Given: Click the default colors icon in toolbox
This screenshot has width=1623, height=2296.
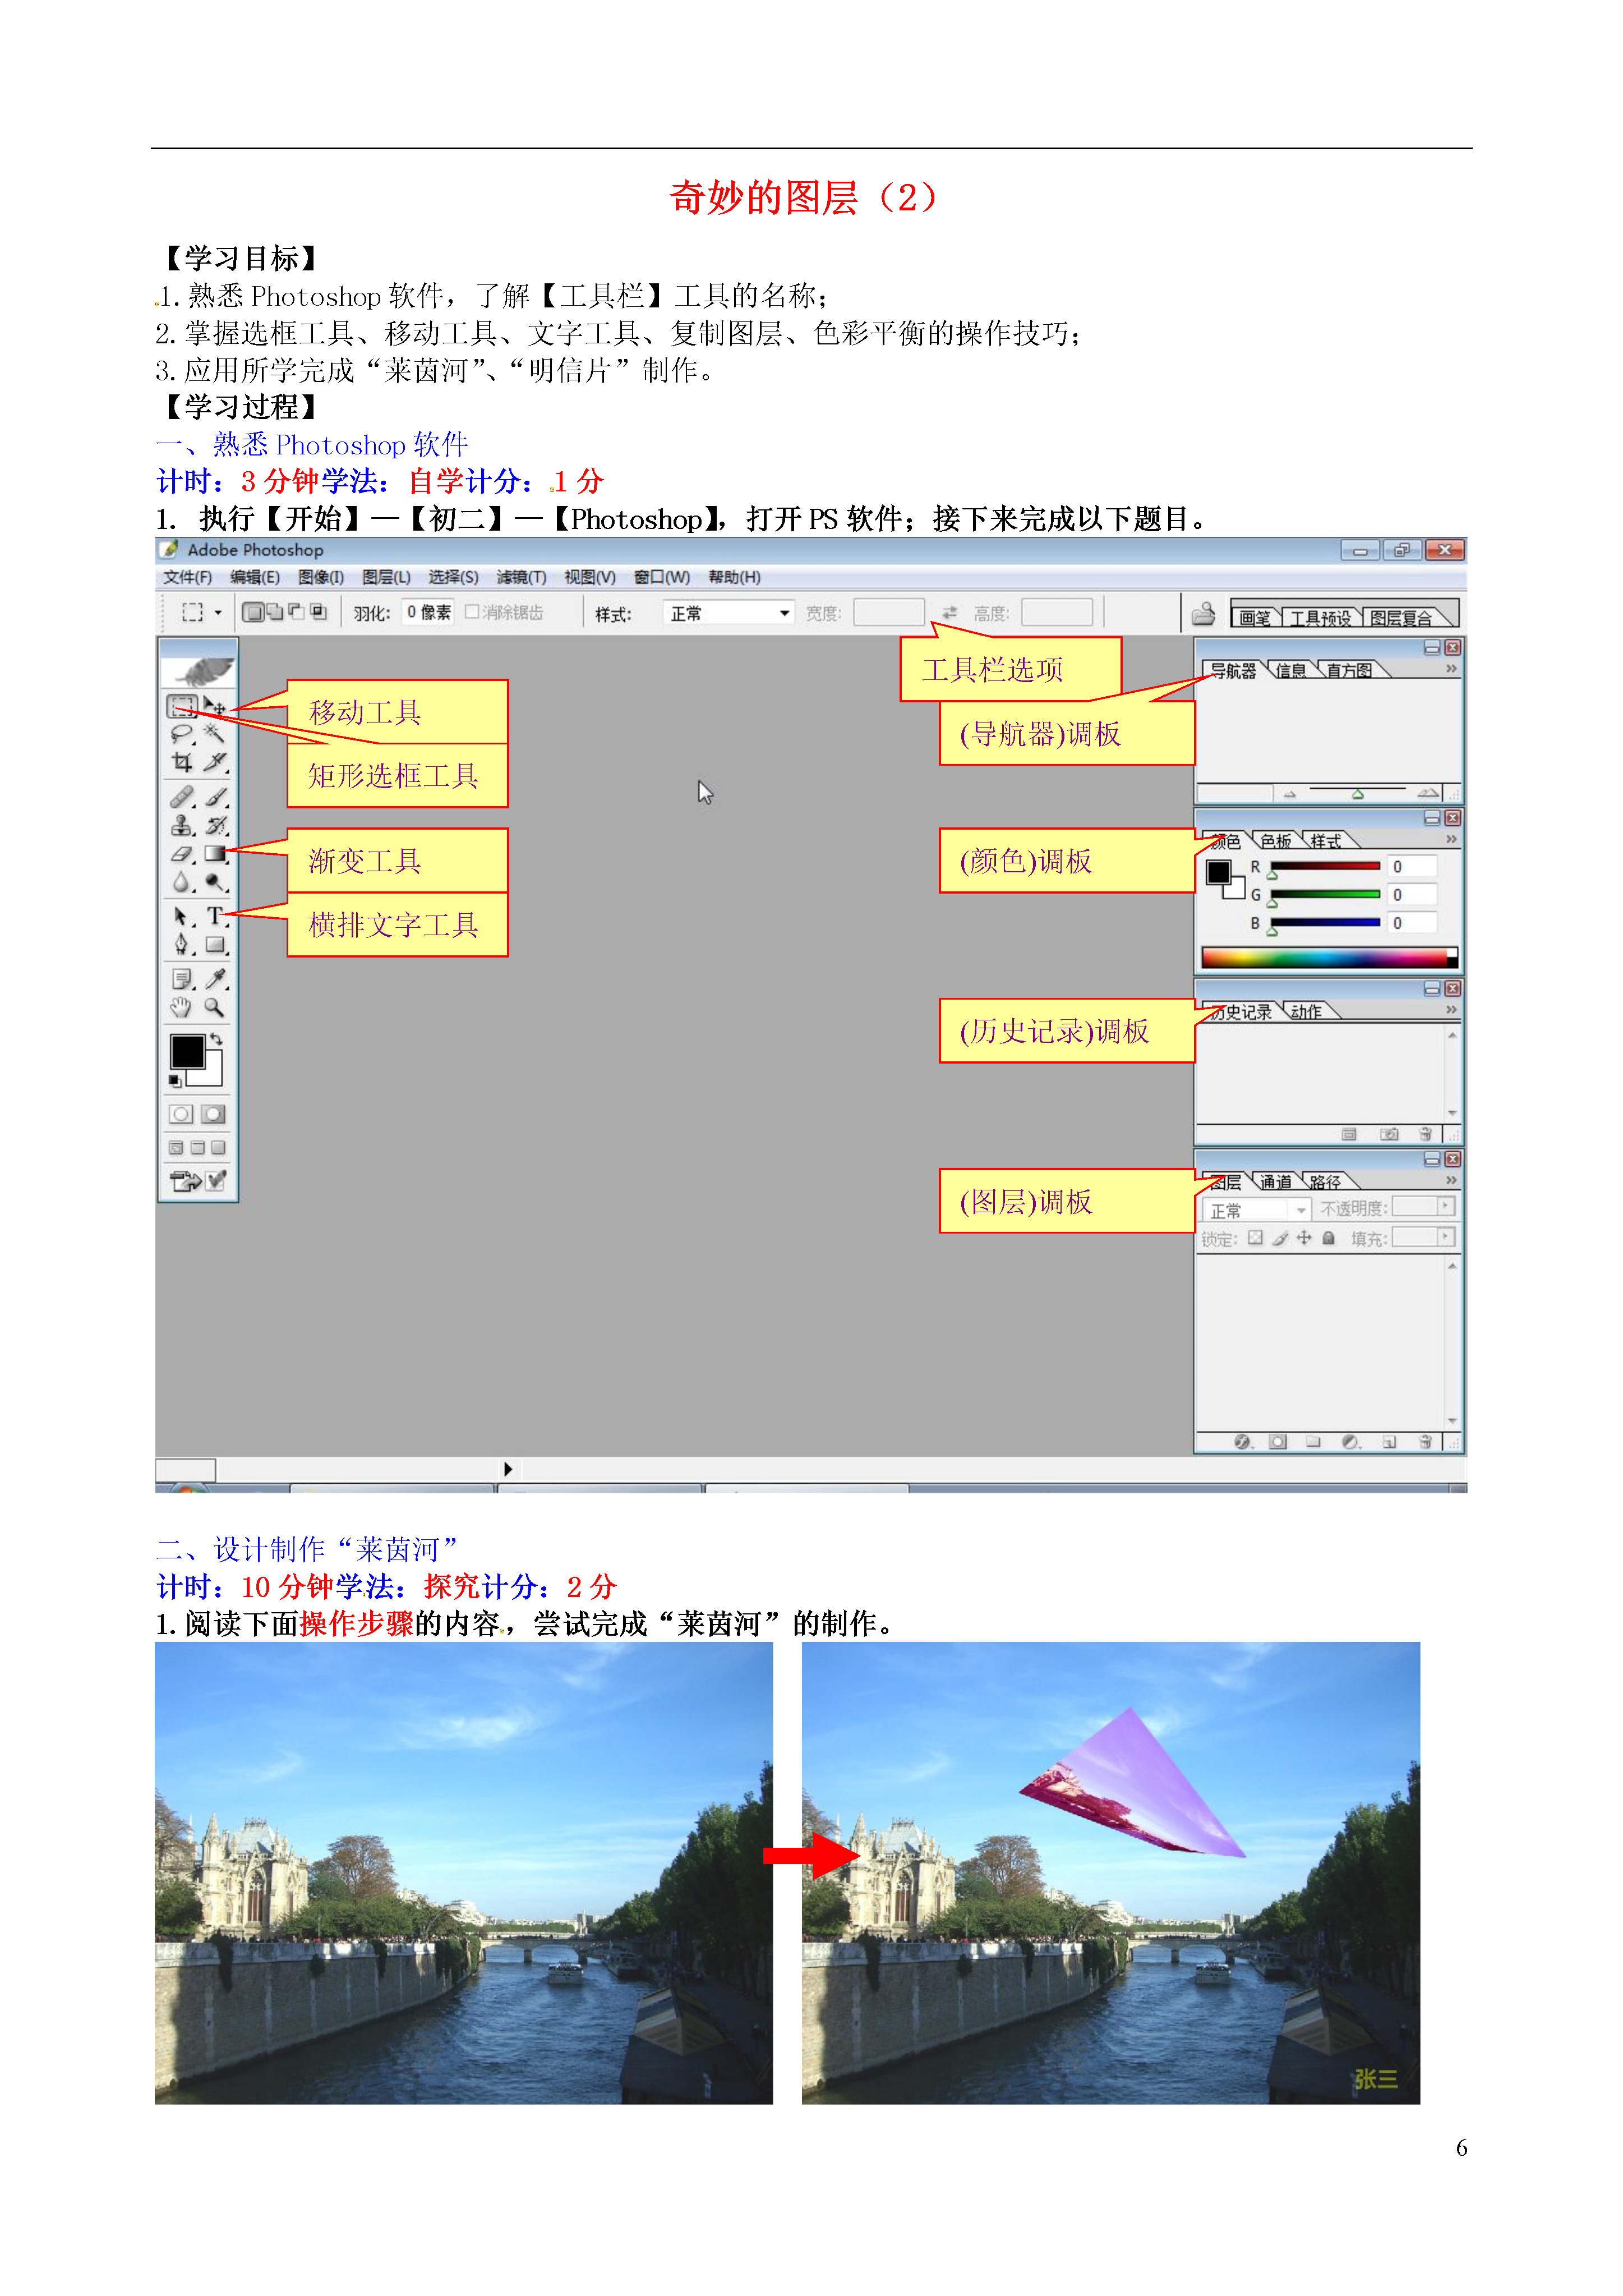Looking at the screenshot, I should click(175, 1081).
